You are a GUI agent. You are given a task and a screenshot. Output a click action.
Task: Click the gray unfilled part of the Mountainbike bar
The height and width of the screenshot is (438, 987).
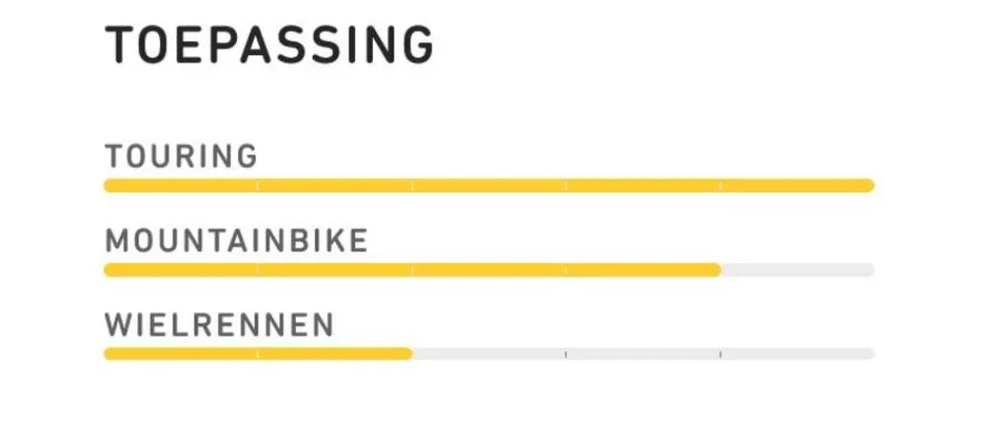pos(797,270)
